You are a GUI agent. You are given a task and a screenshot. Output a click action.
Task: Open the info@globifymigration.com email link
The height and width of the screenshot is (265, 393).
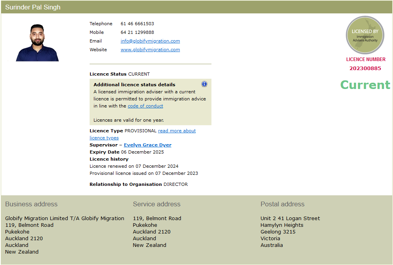pos(150,41)
